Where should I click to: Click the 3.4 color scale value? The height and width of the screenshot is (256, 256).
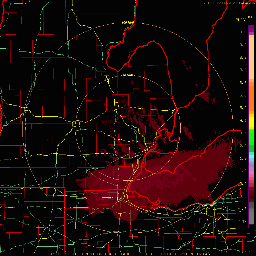pyautogui.click(x=243, y=133)
